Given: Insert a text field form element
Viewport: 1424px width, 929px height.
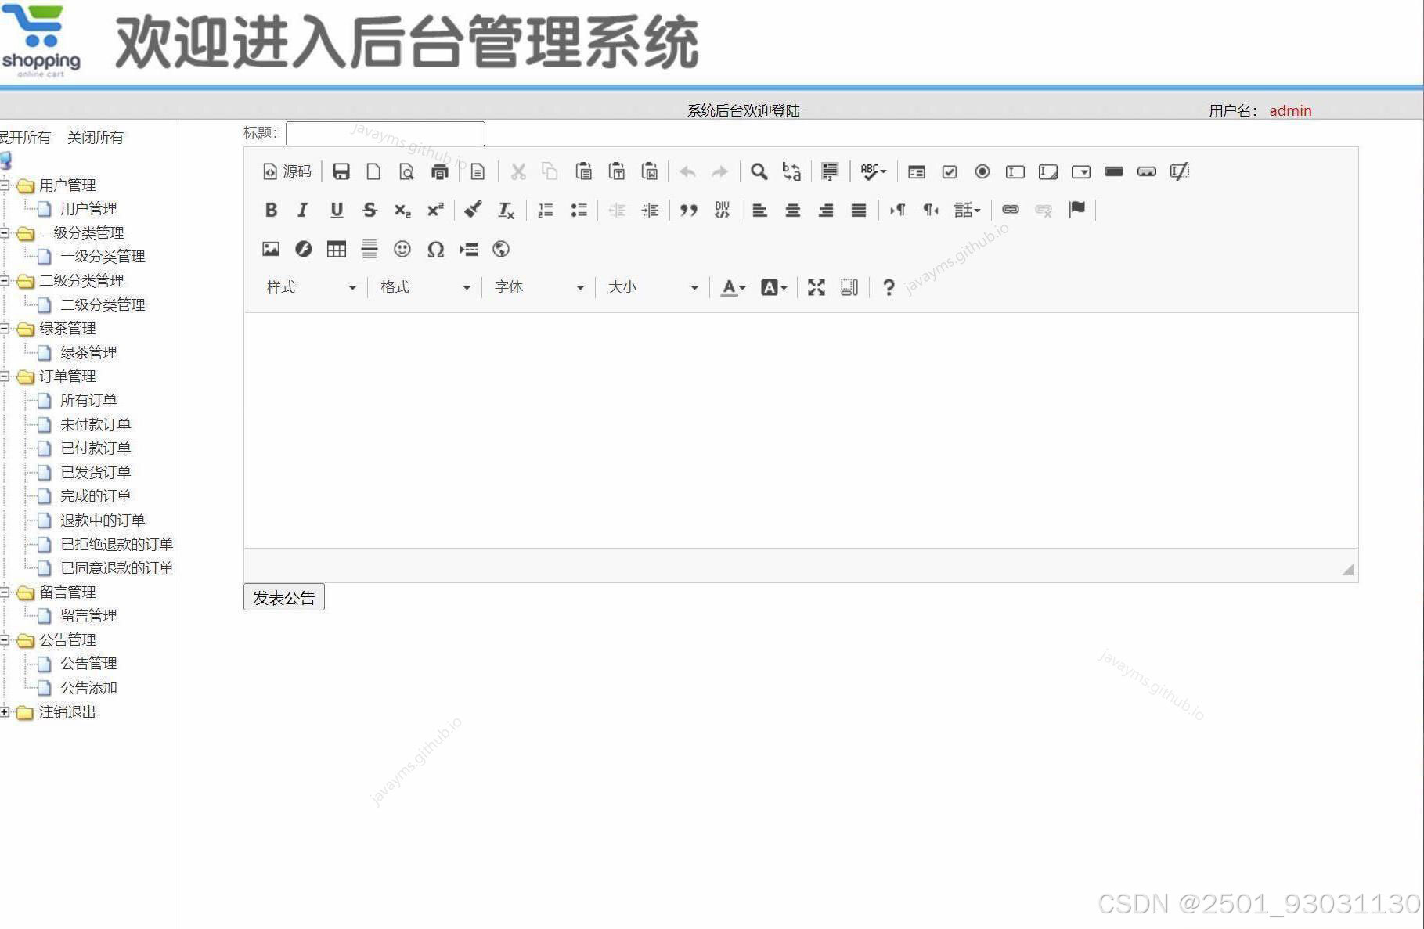Looking at the screenshot, I should coord(1015,171).
